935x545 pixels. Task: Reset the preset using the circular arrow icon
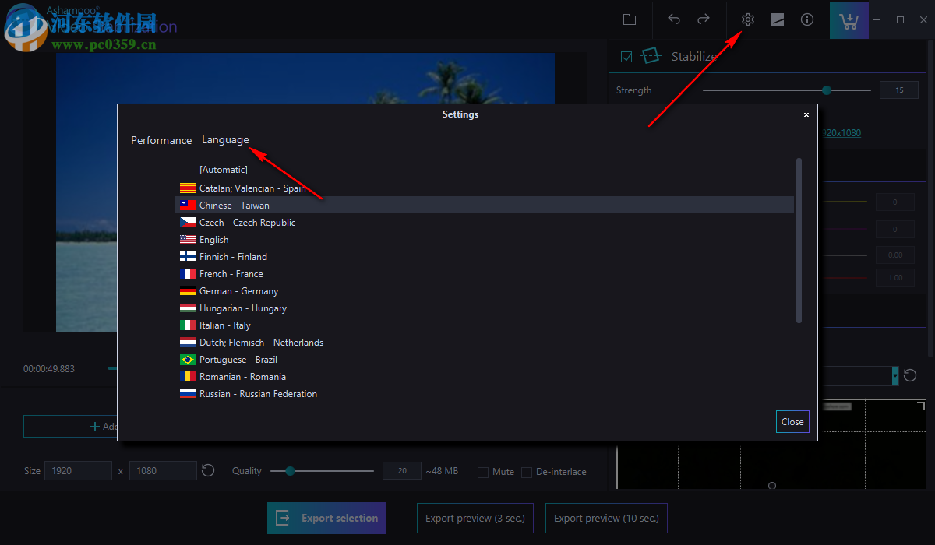(x=910, y=375)
